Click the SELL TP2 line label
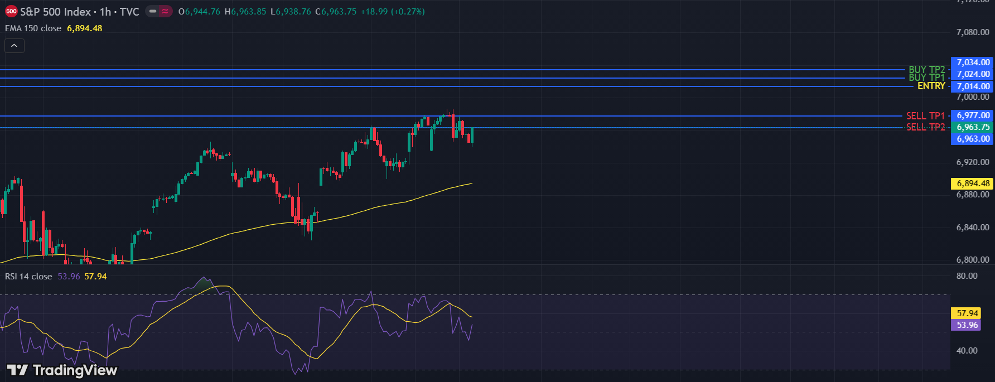 925,127
